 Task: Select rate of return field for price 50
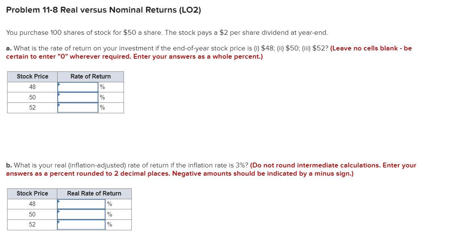(78, 98)
